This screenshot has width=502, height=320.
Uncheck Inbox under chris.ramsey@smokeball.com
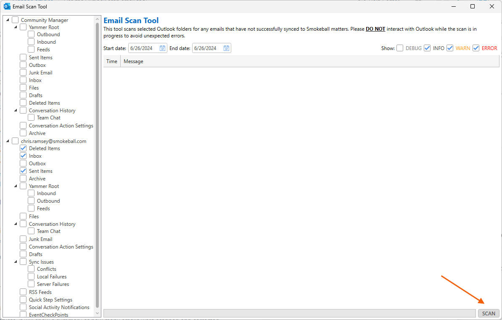pos(23,156)
